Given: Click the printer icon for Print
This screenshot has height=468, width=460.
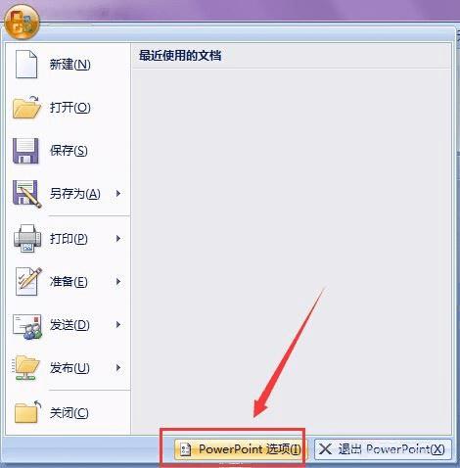Looking at the screenshot, I should coord(27,239).
